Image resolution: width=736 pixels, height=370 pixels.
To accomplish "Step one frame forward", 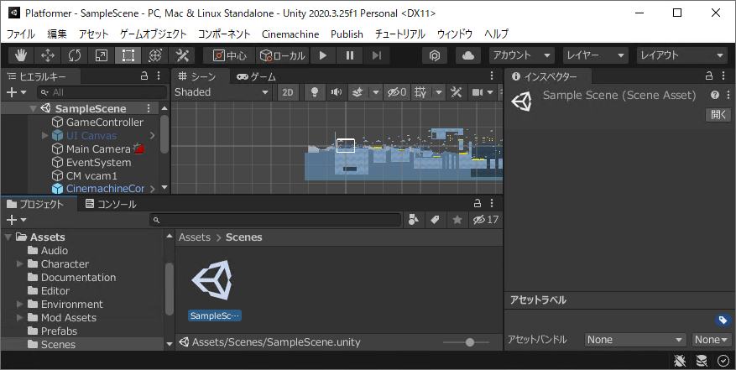I will coord(377,55).
